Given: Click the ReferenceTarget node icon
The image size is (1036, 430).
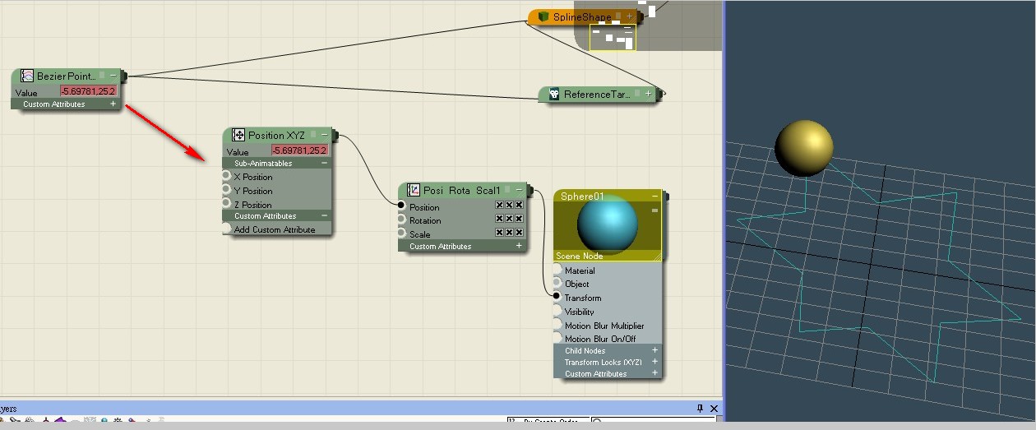Looking at the screenshot, I should tap(554, 95).
